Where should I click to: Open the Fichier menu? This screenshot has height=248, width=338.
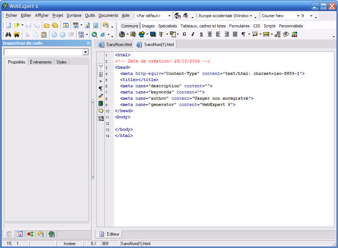[12, 15]
